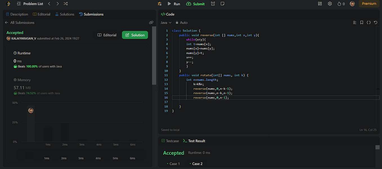Open the settings gear icon

tap(330, 4)
